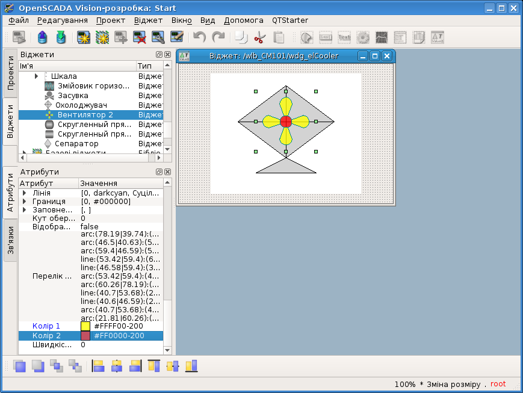This screenshot has width=523, height=393.
Task: Click the Redo arrow in the toolbar
Action: point(218,37)
